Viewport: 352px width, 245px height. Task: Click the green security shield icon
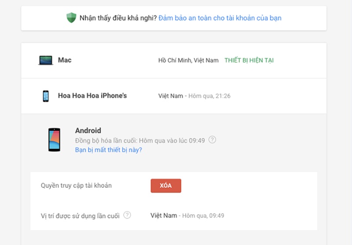click(71, 18)
